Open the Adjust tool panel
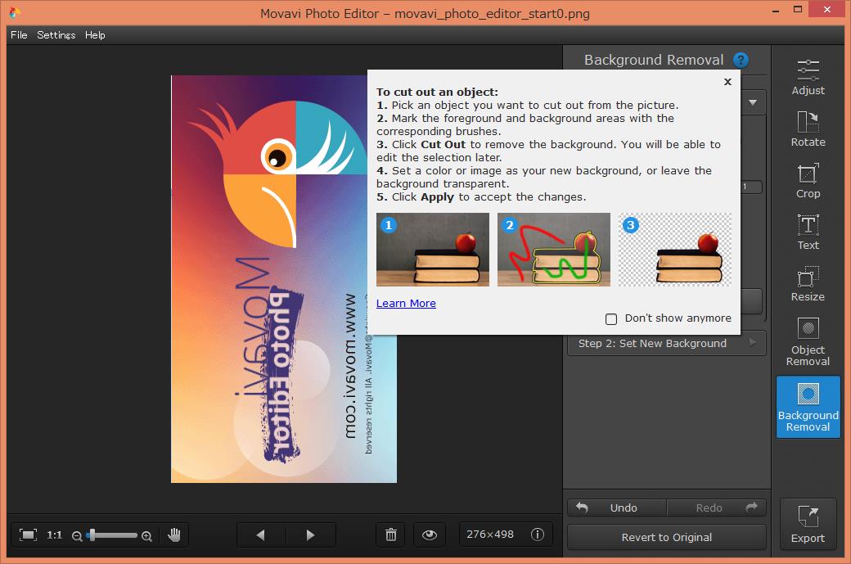The height and width of the screenshot is (564, 851). pos(808,78)
